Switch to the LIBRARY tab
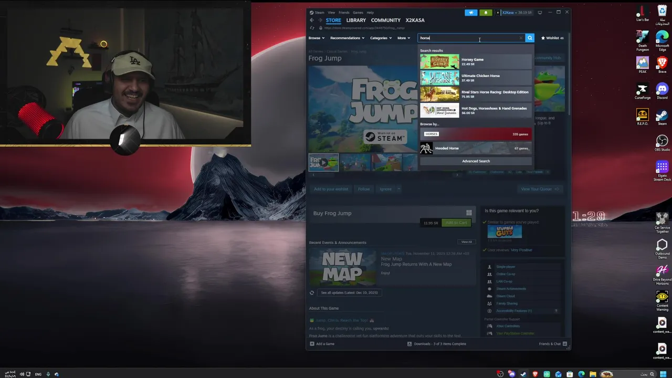The width and height of the screenshot is (672, 378). (356, 20)
